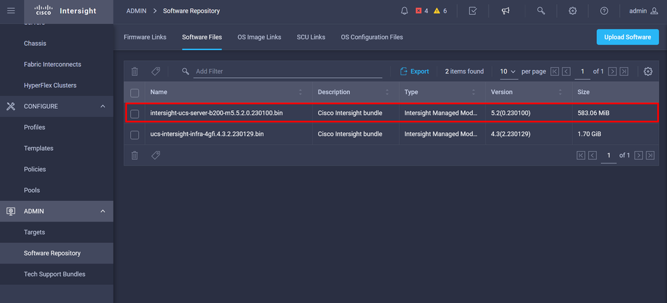Click the top set tags icon
Screen dimensions: 667x303
click(156, 71)
